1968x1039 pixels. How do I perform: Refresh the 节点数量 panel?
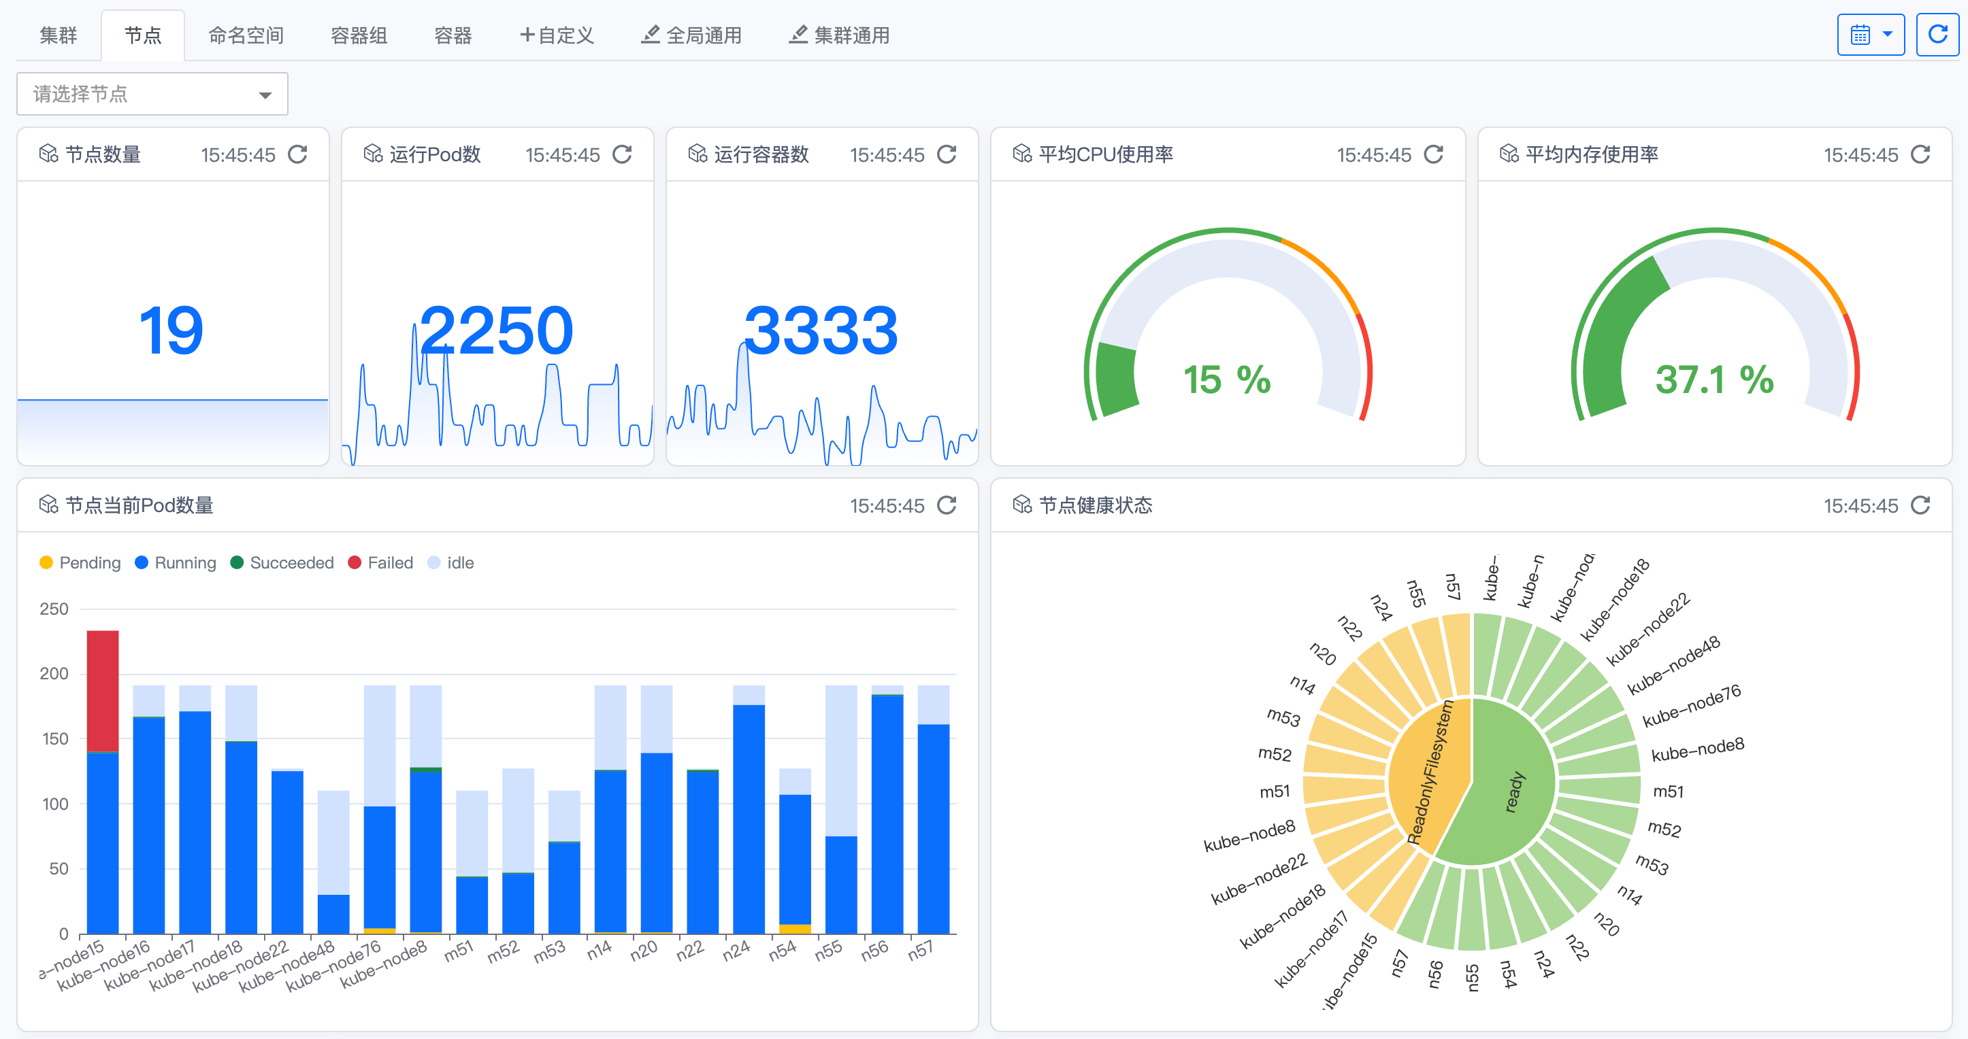[x=298, y=155]
